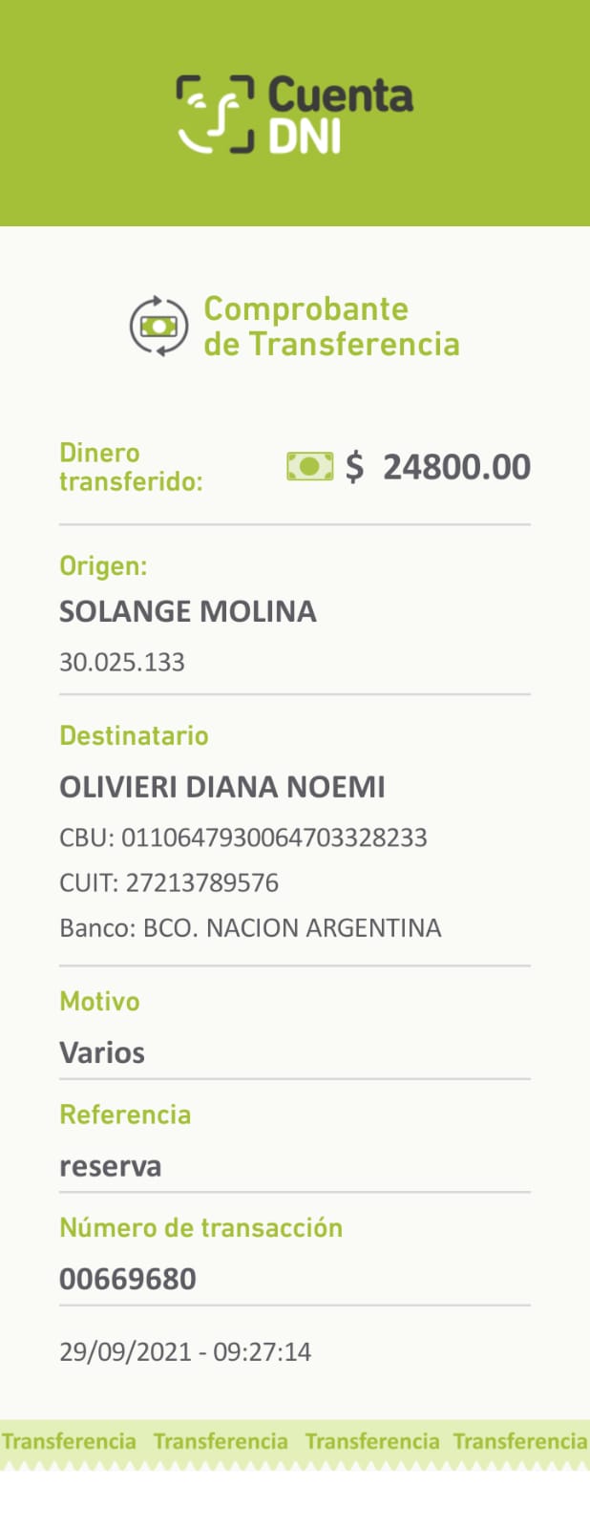Click the Cuenta DNI face-scan logo icon
The height and width of the screenshot is (1528, 590).
pyautogui.click(x=216, y=115)
